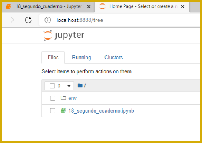This screenshot has height=143, width=202.
Task: View site information icon in address bar
Action: [48, 20]
